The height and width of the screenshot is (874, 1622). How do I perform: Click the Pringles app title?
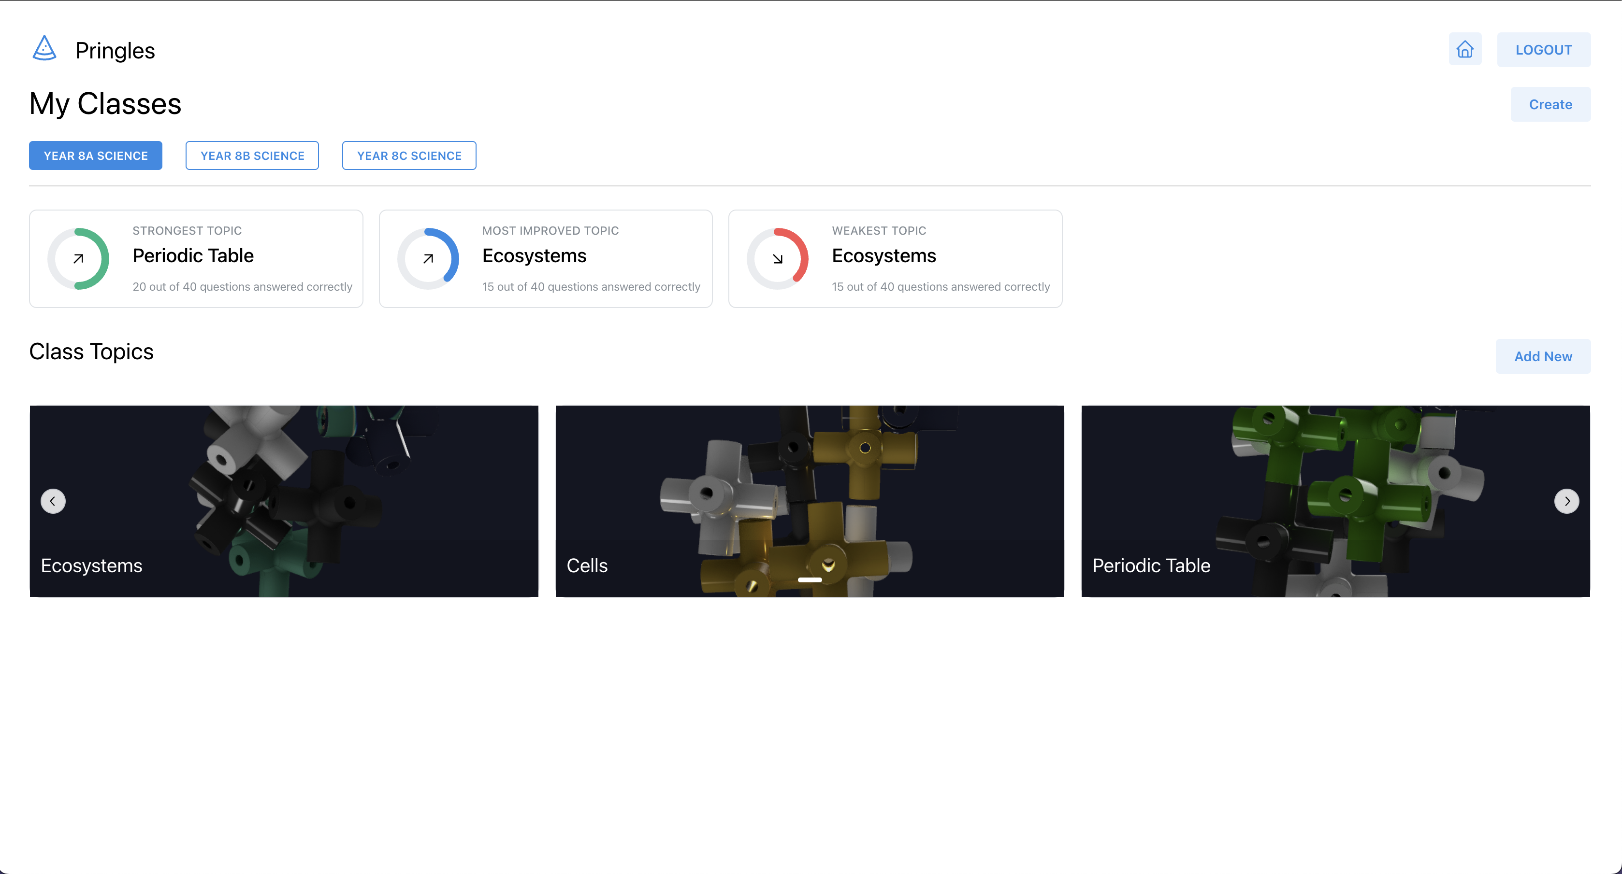coord(115,50)
